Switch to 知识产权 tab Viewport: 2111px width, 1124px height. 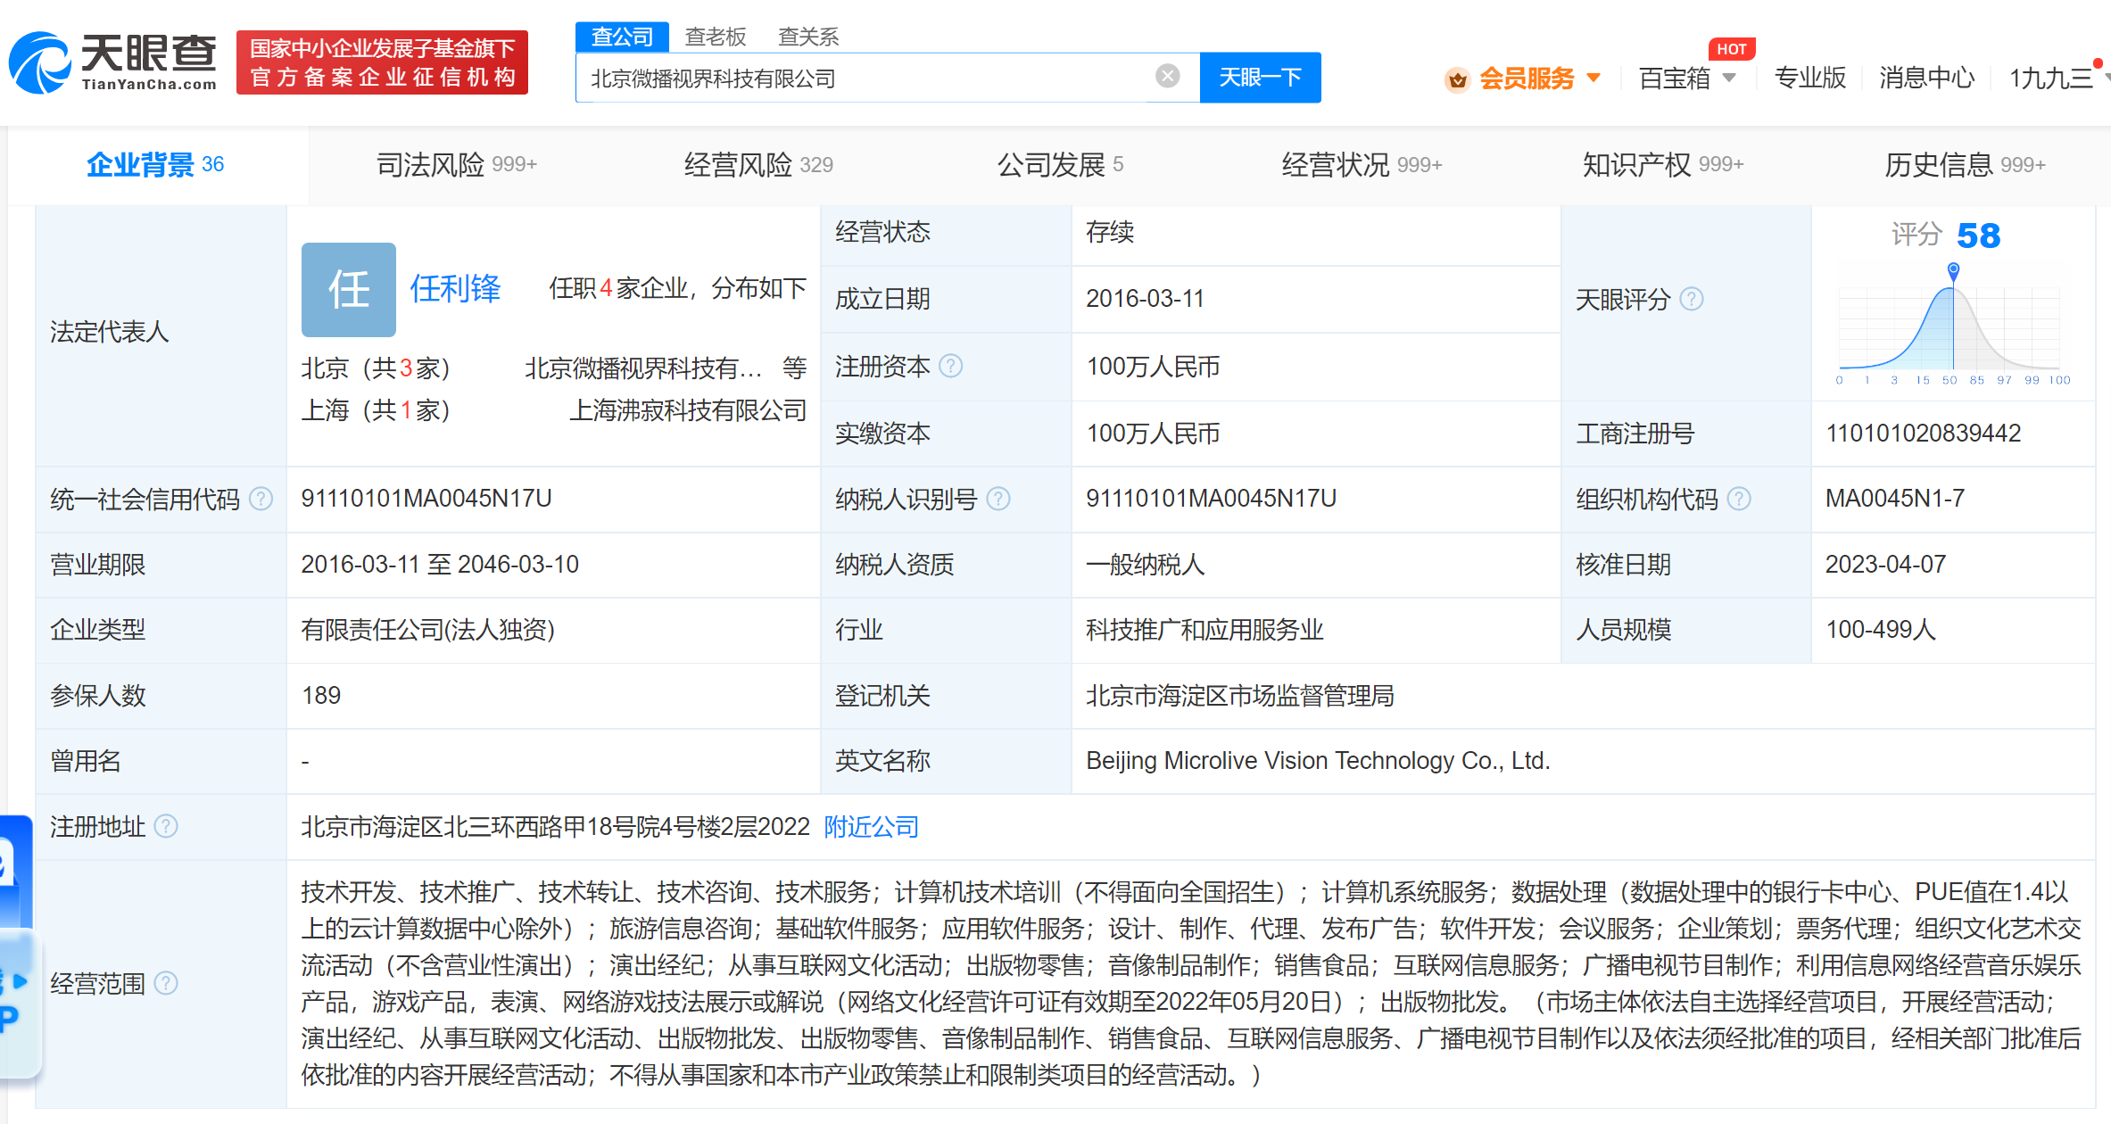pyautogui.click(x=1663, y=164)
